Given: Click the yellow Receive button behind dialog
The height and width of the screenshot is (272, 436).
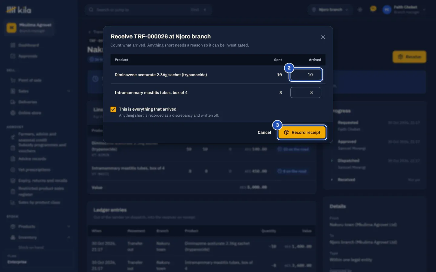Looking at the screenshot, I should pos(409,57).
